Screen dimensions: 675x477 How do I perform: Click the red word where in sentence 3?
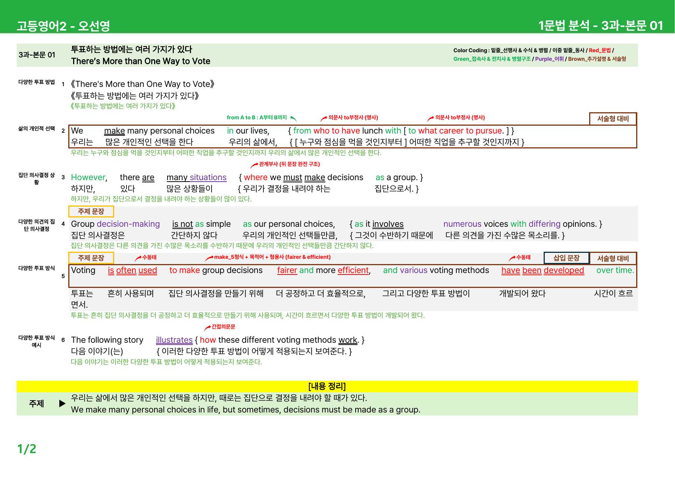[256, 178]
